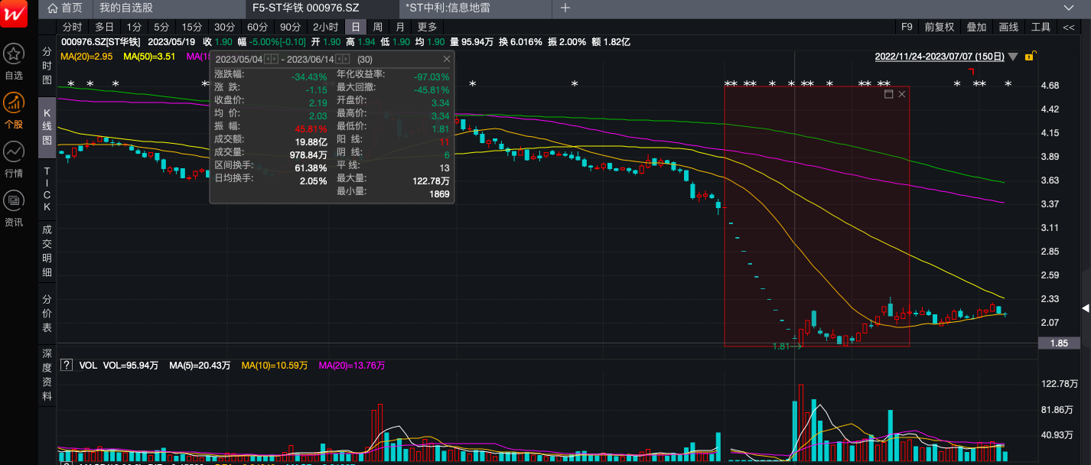Select the 30分 period
This screenshot has height=465, width=1091.
pyautogui.click(x=224, y=27)
